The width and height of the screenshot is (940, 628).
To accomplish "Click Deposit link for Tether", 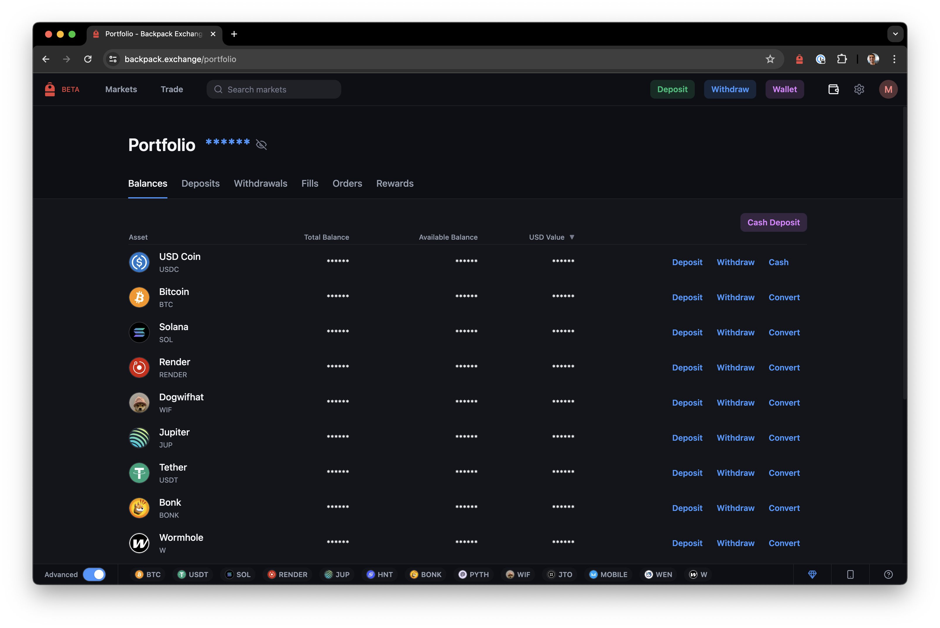I will coord(687,473).
